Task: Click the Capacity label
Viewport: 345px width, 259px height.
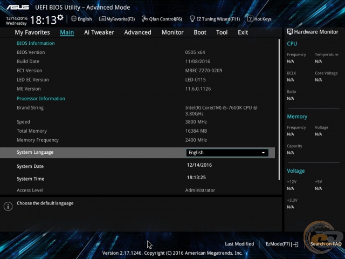Action: click(x=294, y=146)
